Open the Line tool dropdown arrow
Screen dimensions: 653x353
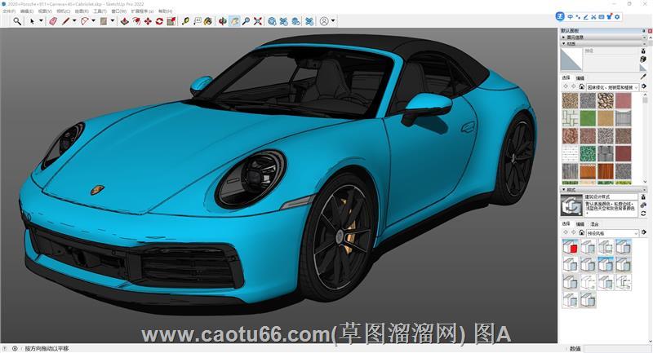[x=74, y=21]
